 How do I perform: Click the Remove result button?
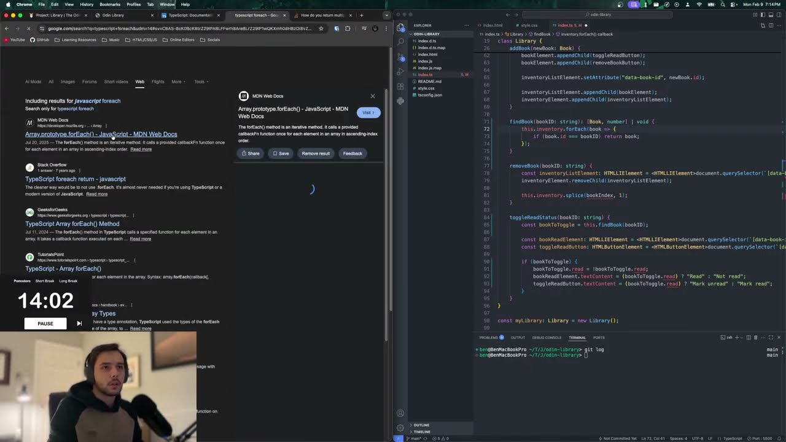point(316,153)
